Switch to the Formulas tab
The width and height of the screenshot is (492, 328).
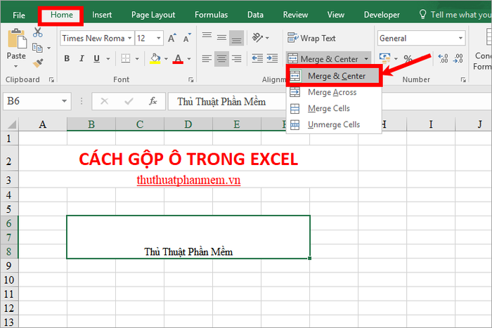click(211, 15)
